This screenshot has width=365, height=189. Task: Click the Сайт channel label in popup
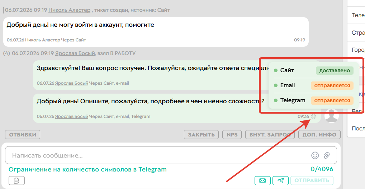(287, 70)
